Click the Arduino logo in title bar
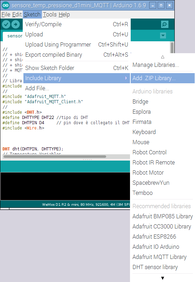 click(x=5, y=5)
